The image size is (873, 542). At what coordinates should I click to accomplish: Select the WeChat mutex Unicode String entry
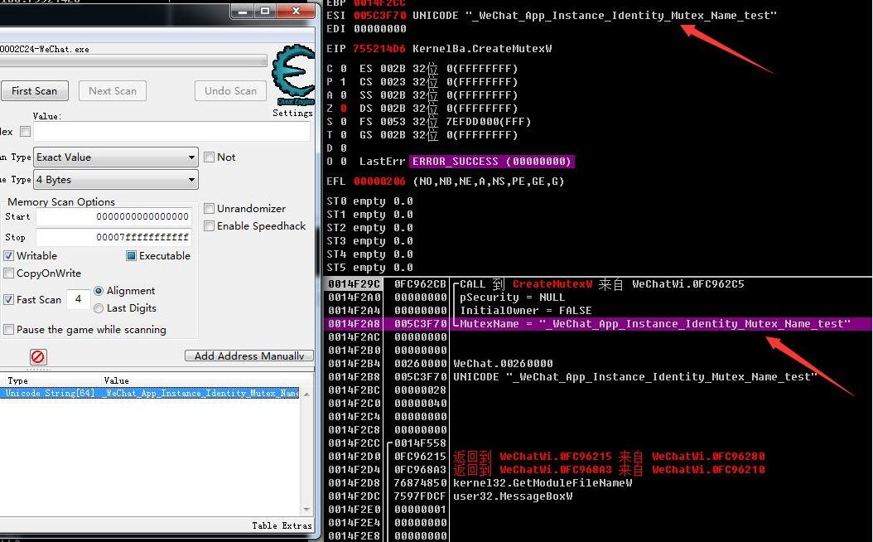pyautogui.click(x=149, y=393)
